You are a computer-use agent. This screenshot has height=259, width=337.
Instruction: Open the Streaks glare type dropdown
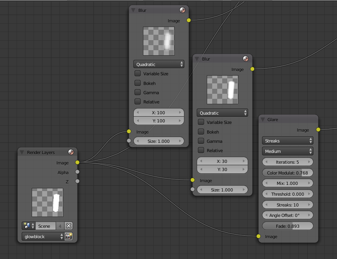(x=288, y=141)
